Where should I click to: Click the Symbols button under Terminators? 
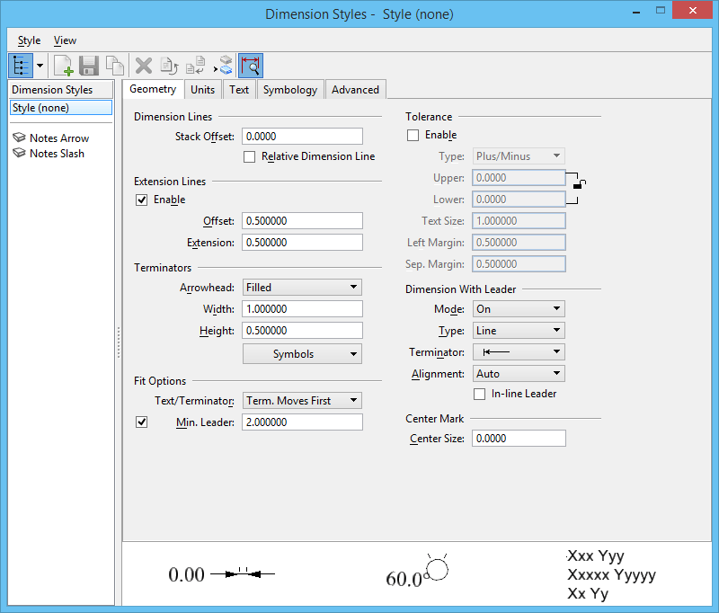coord(301,353)
